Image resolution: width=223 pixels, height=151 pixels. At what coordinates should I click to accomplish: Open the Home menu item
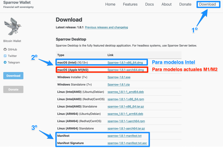pos(110,4)
